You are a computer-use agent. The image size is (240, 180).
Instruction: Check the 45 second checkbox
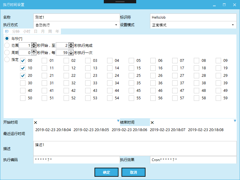click(131, 91)
